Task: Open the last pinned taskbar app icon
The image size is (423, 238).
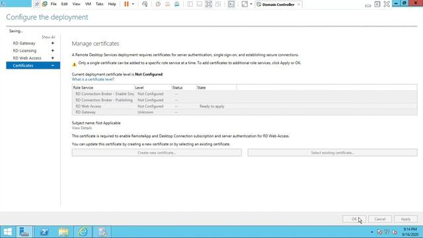Action: [x=102, y=232]
